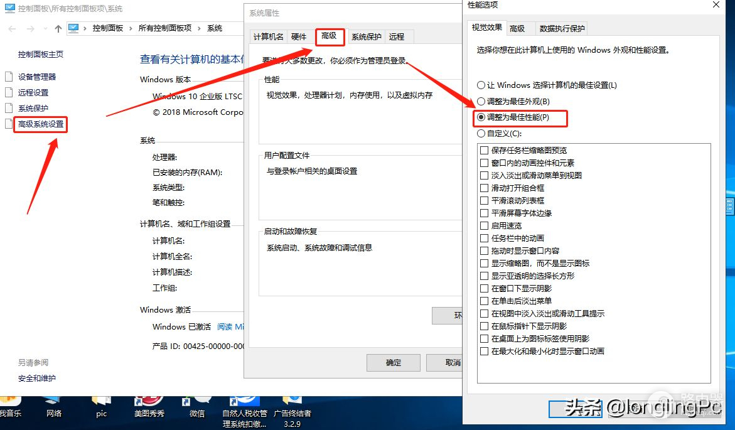Select the 网络 desktop icon
The width and height of the screenshot is (735, 430).
(54, 407)
